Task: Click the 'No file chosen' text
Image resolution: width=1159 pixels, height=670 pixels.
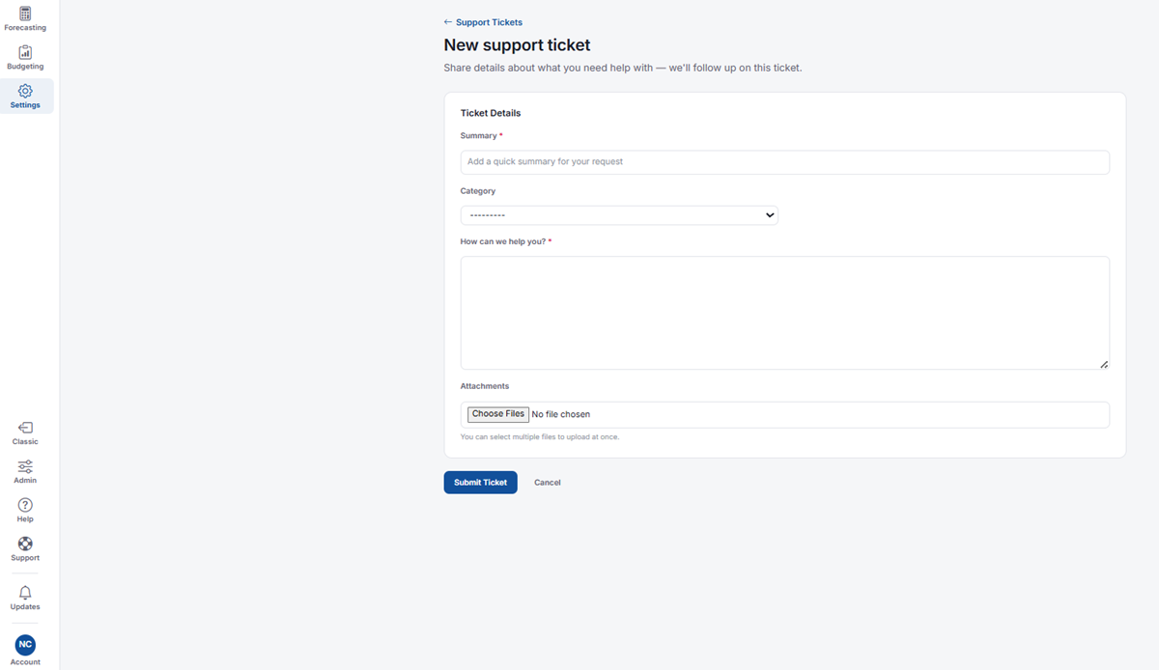Action: 561,414
